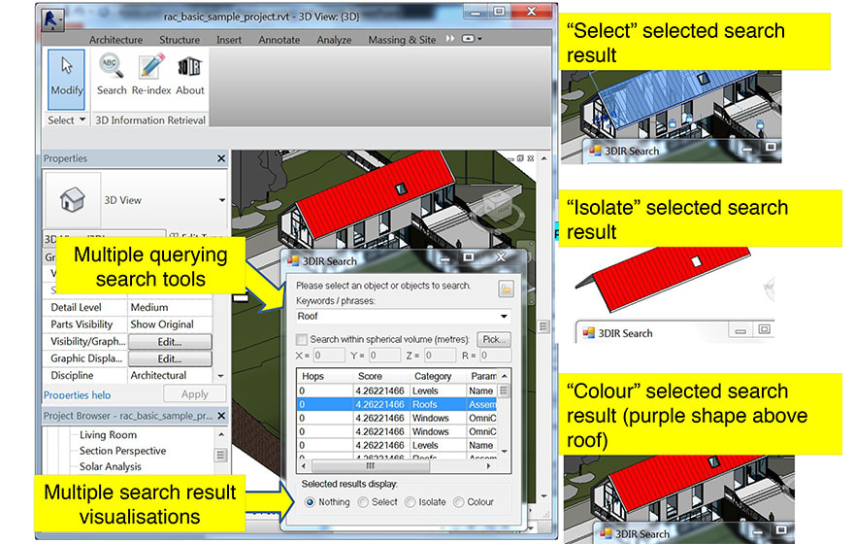Open the Insert ribbon tab
Viewport: 854px width, 544px height.
[x=229, y=40]
